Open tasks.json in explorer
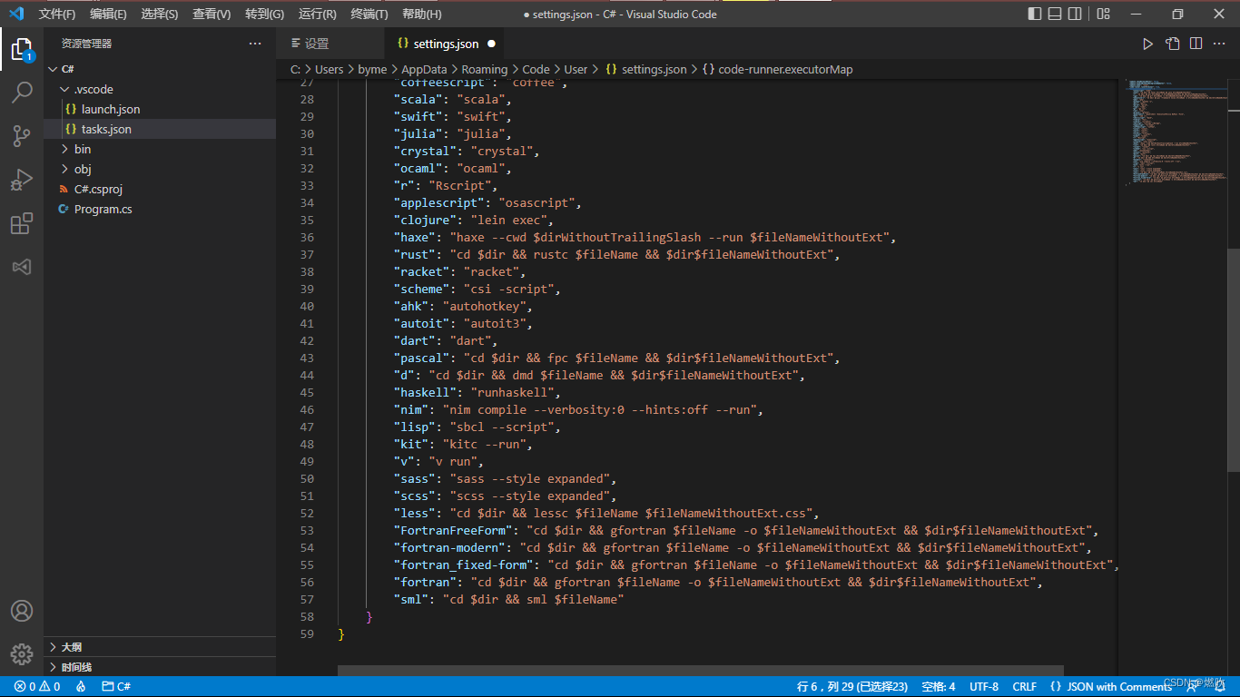This screenshot has width=1240, height=697. [x=160, y=129]
